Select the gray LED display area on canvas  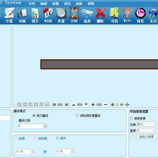[99, 65]
